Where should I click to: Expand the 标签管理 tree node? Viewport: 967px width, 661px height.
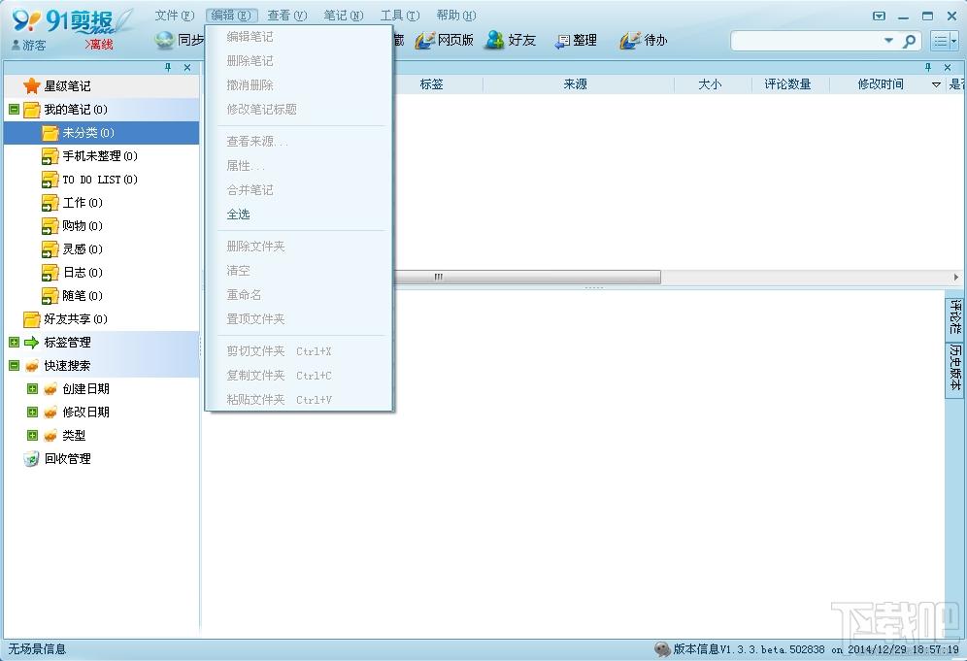pos(15,343)
